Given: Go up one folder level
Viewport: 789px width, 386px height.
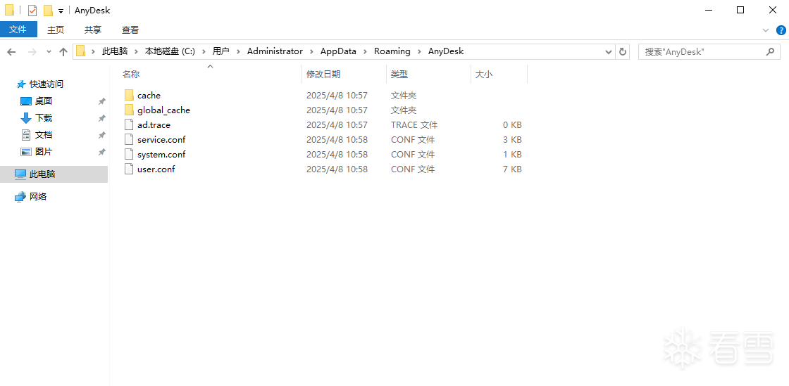Looking at the screenshot, I should click(63, 51).
